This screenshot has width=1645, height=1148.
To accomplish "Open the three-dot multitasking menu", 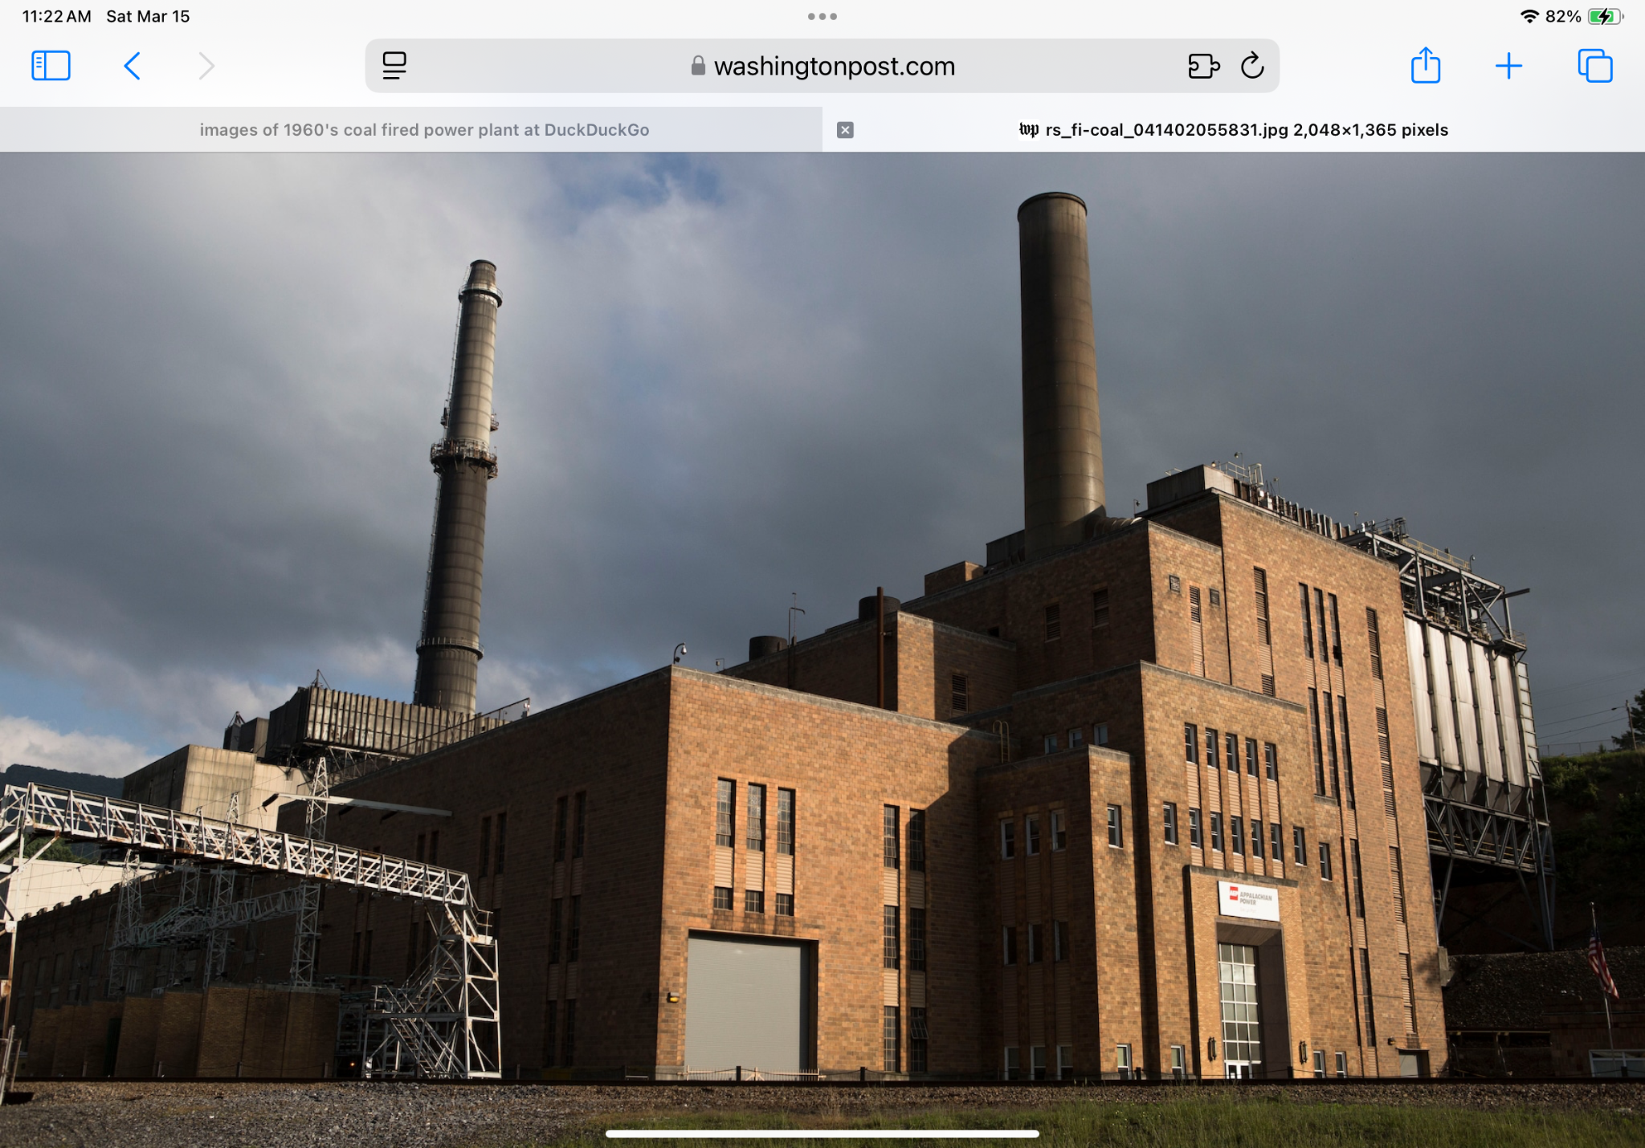I will pos(822,16).
